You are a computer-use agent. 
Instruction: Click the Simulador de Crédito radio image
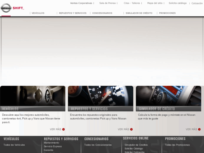click(168, 96)
